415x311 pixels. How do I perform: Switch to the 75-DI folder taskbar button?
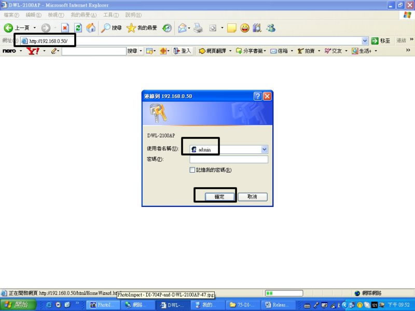click(243, 305)
